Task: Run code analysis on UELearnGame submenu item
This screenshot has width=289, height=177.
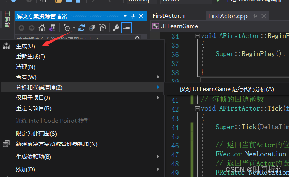Action: pyautogui.click(x=226, y=89)
